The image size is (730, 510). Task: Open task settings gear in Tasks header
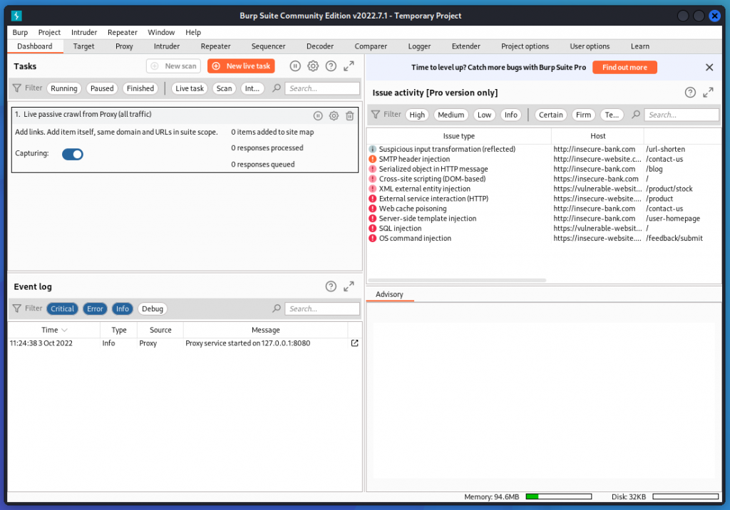point(313,66)
